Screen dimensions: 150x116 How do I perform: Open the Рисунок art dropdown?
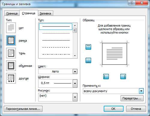(x=75, y=97)
